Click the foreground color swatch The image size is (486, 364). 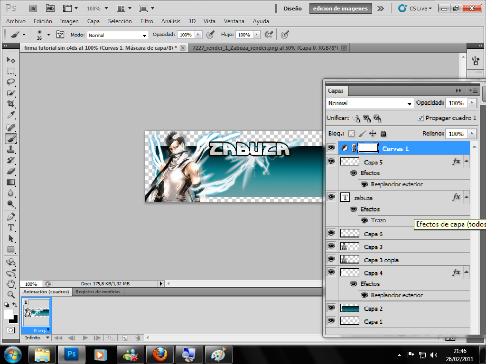coord(9,314)
